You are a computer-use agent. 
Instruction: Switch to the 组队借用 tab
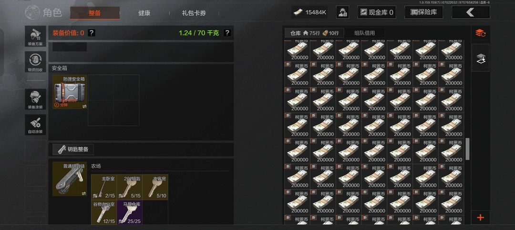[365, 33]
